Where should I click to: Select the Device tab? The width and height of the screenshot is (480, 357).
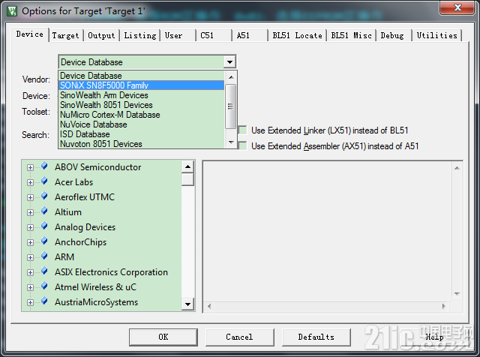point(30,34)
